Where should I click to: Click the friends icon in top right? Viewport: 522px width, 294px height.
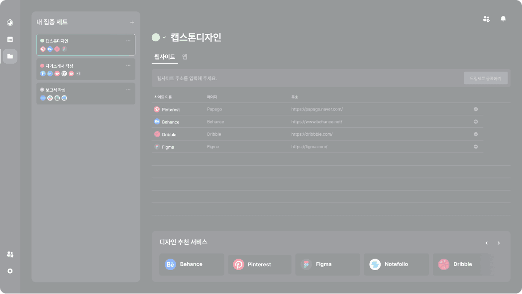(x=486, y=19)
